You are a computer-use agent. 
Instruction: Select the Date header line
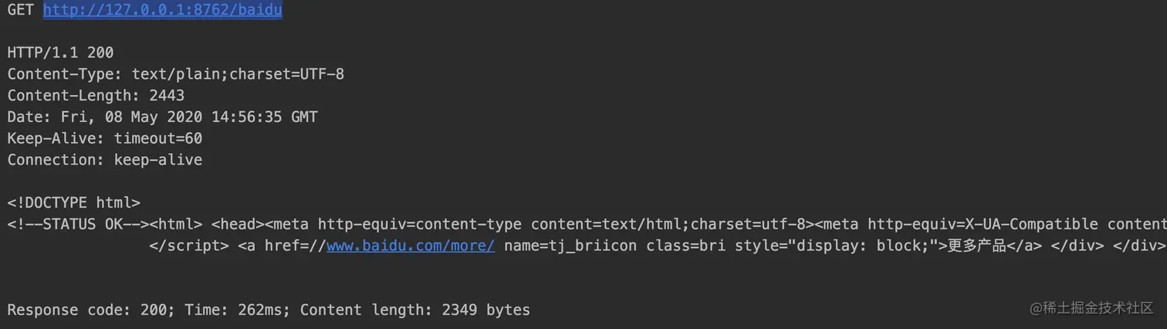coord(162,117)
